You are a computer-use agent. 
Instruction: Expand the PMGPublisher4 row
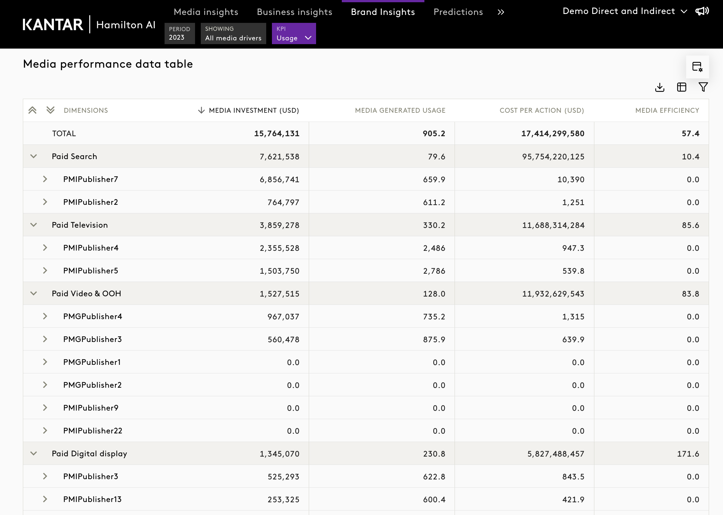point(45,316)
